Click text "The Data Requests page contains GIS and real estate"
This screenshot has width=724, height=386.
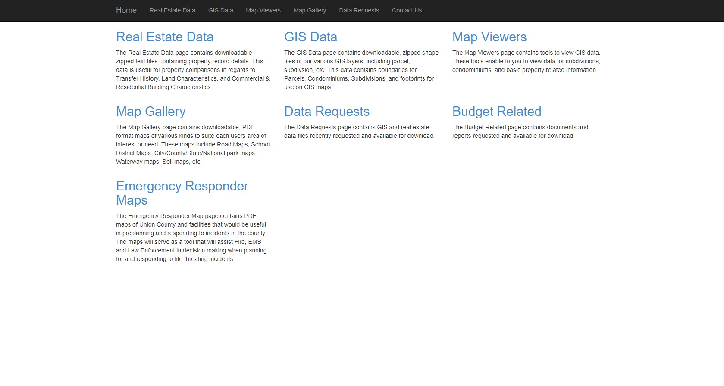coord(357,127)
